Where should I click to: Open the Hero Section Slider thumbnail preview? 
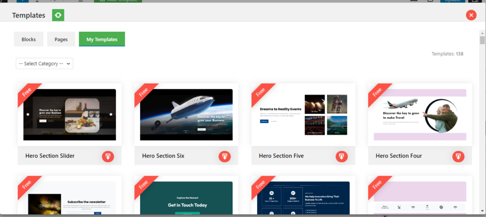coord(70,115)
